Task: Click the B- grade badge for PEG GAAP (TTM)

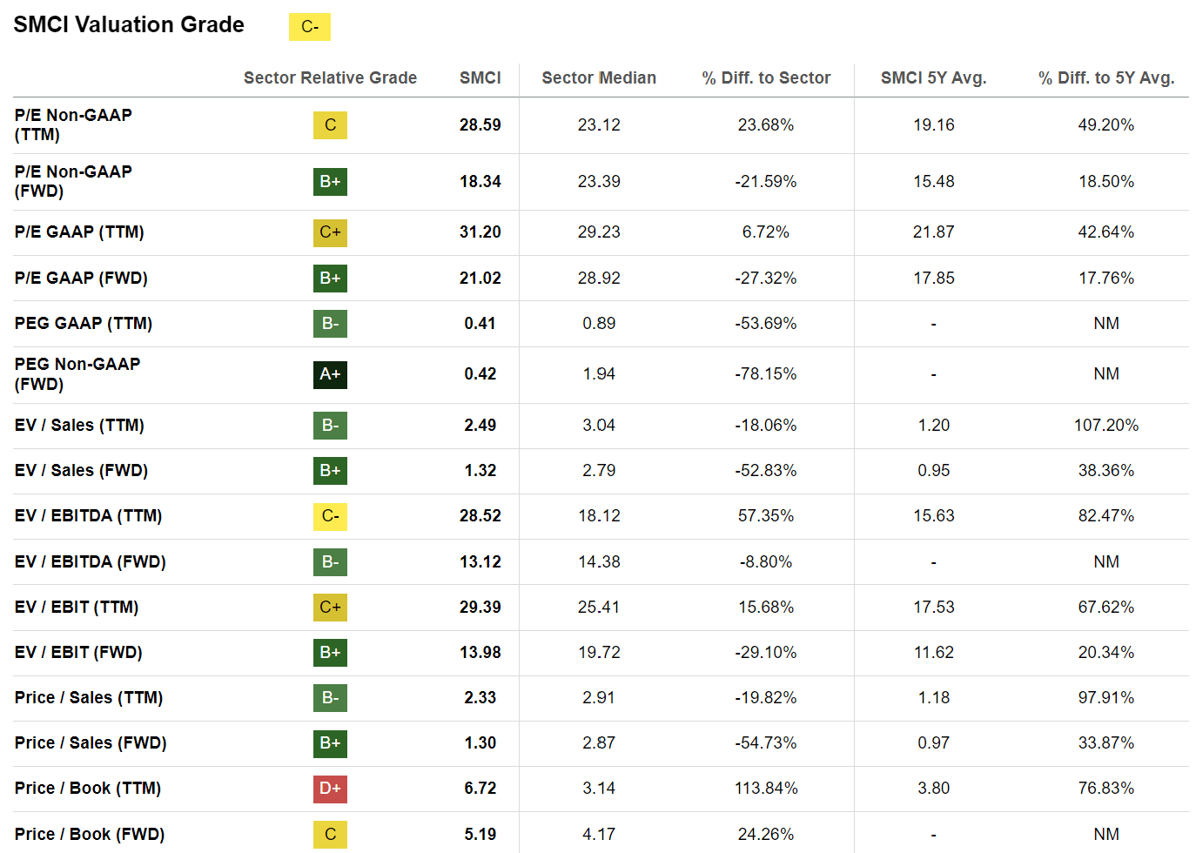Action: click(330, 324)
